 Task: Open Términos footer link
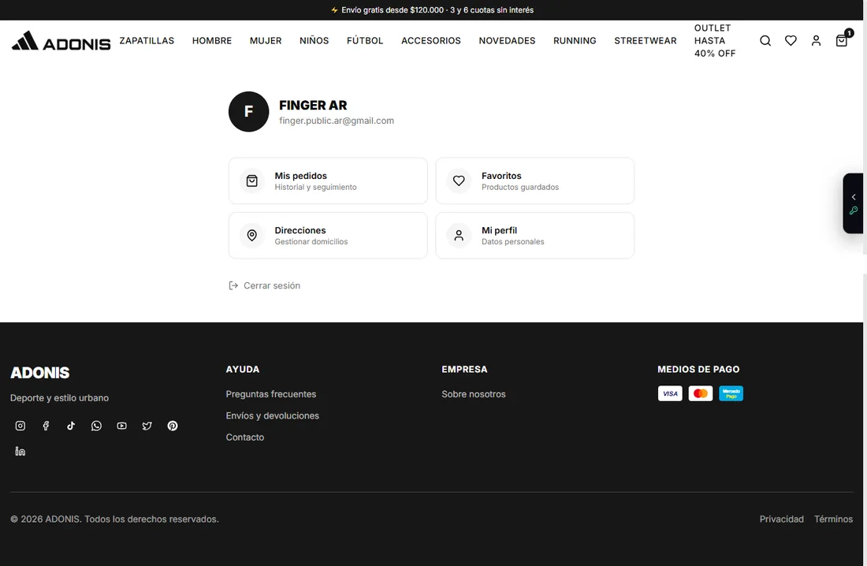tap(833, 519)
